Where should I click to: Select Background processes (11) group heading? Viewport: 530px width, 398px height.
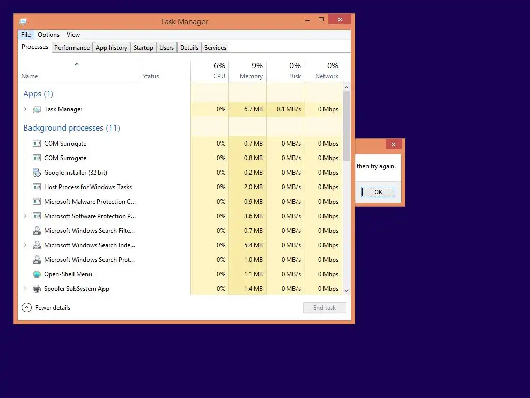(x=71, y=128)
